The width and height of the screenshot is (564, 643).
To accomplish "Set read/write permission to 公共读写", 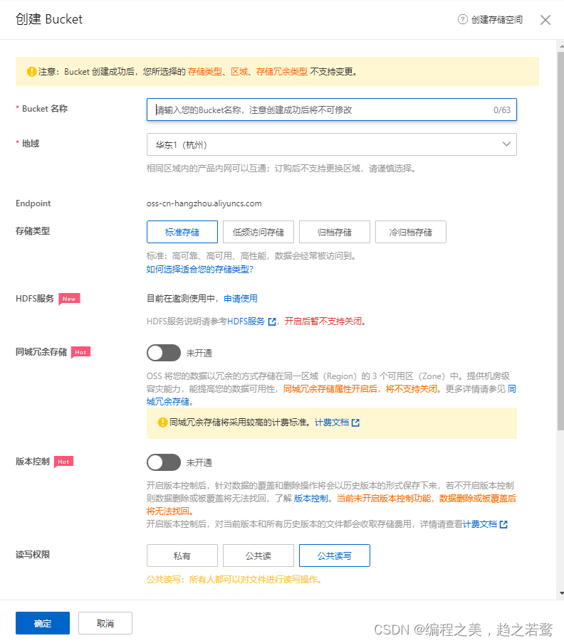I will coord(335,556).
